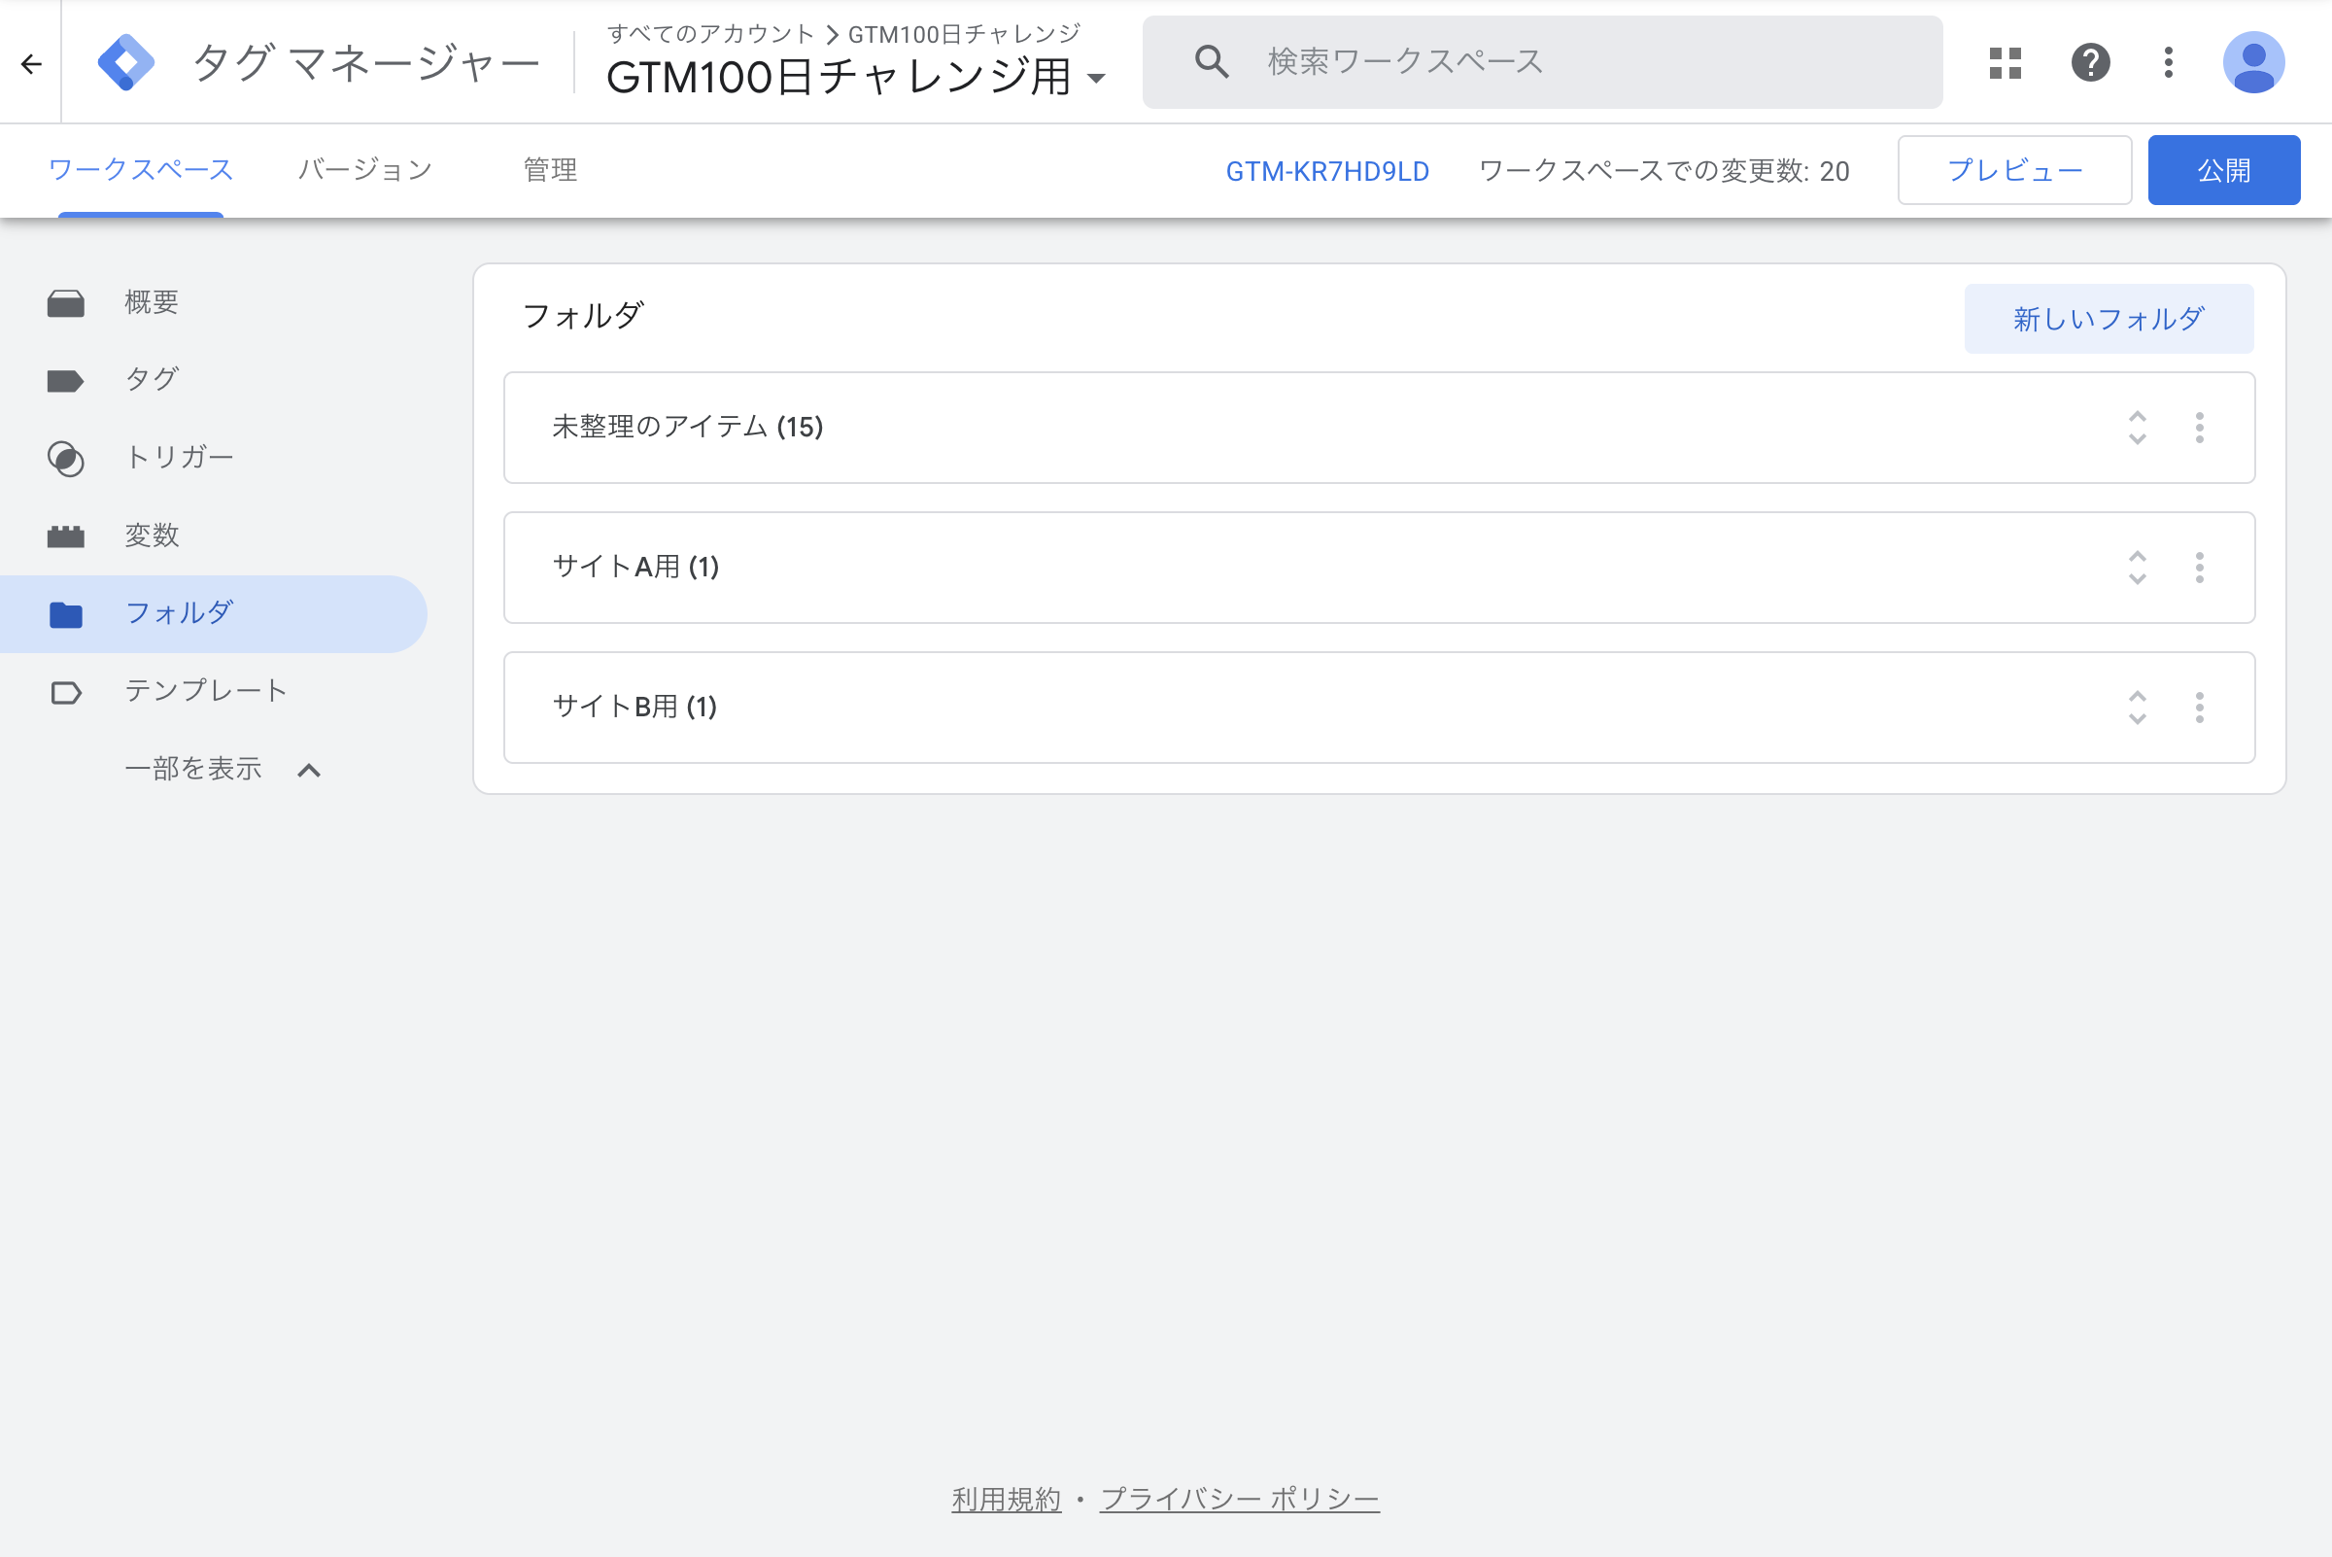This screenshot has width=2332, height=1557.
Task: Open the Google apps grid icon
Action: click(2006, 62)
